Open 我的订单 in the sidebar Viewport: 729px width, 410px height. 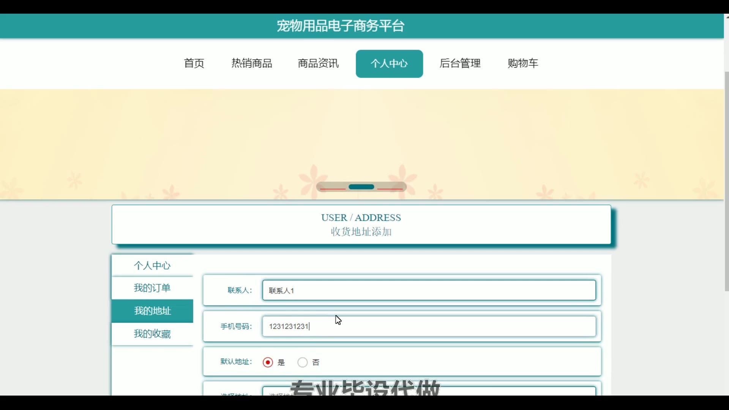pos(152,288)
